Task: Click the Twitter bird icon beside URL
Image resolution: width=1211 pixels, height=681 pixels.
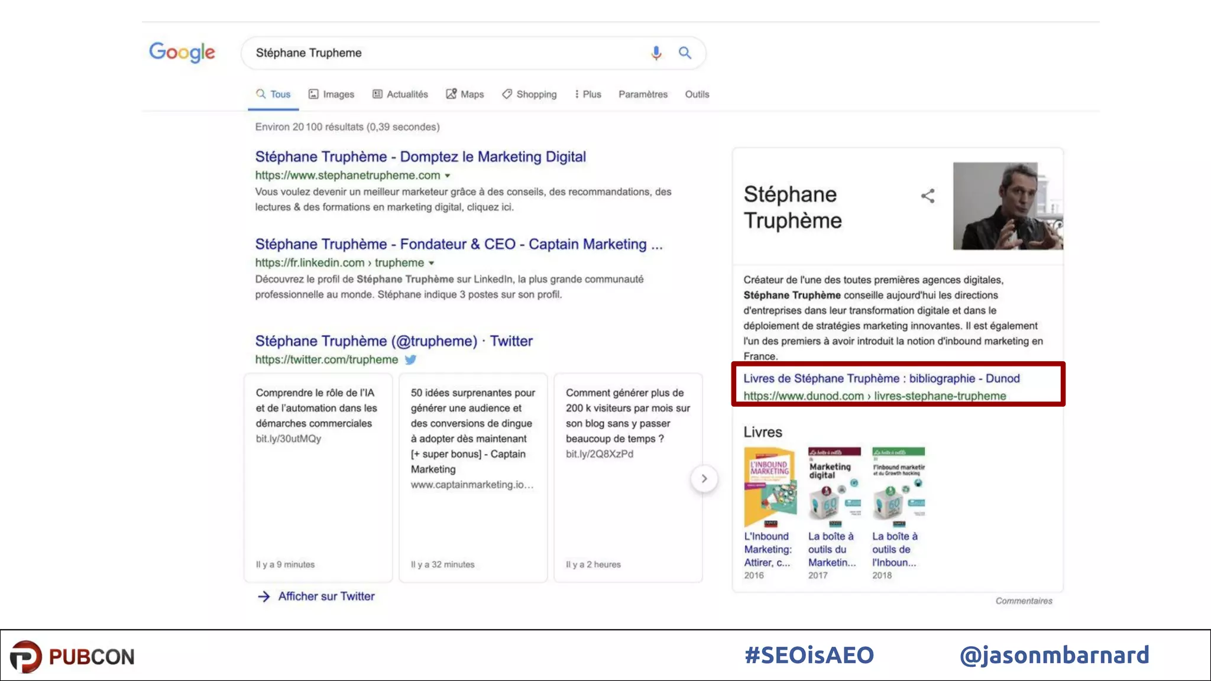Action: pos(411,359)
